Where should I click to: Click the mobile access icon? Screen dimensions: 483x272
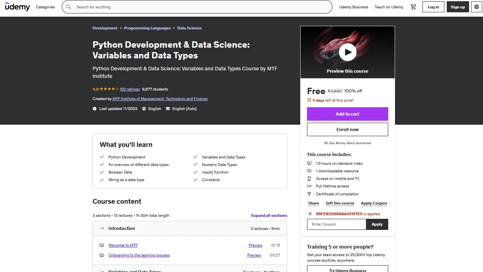point(309,179)
